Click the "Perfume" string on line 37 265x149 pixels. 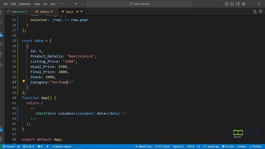point(62,82)
